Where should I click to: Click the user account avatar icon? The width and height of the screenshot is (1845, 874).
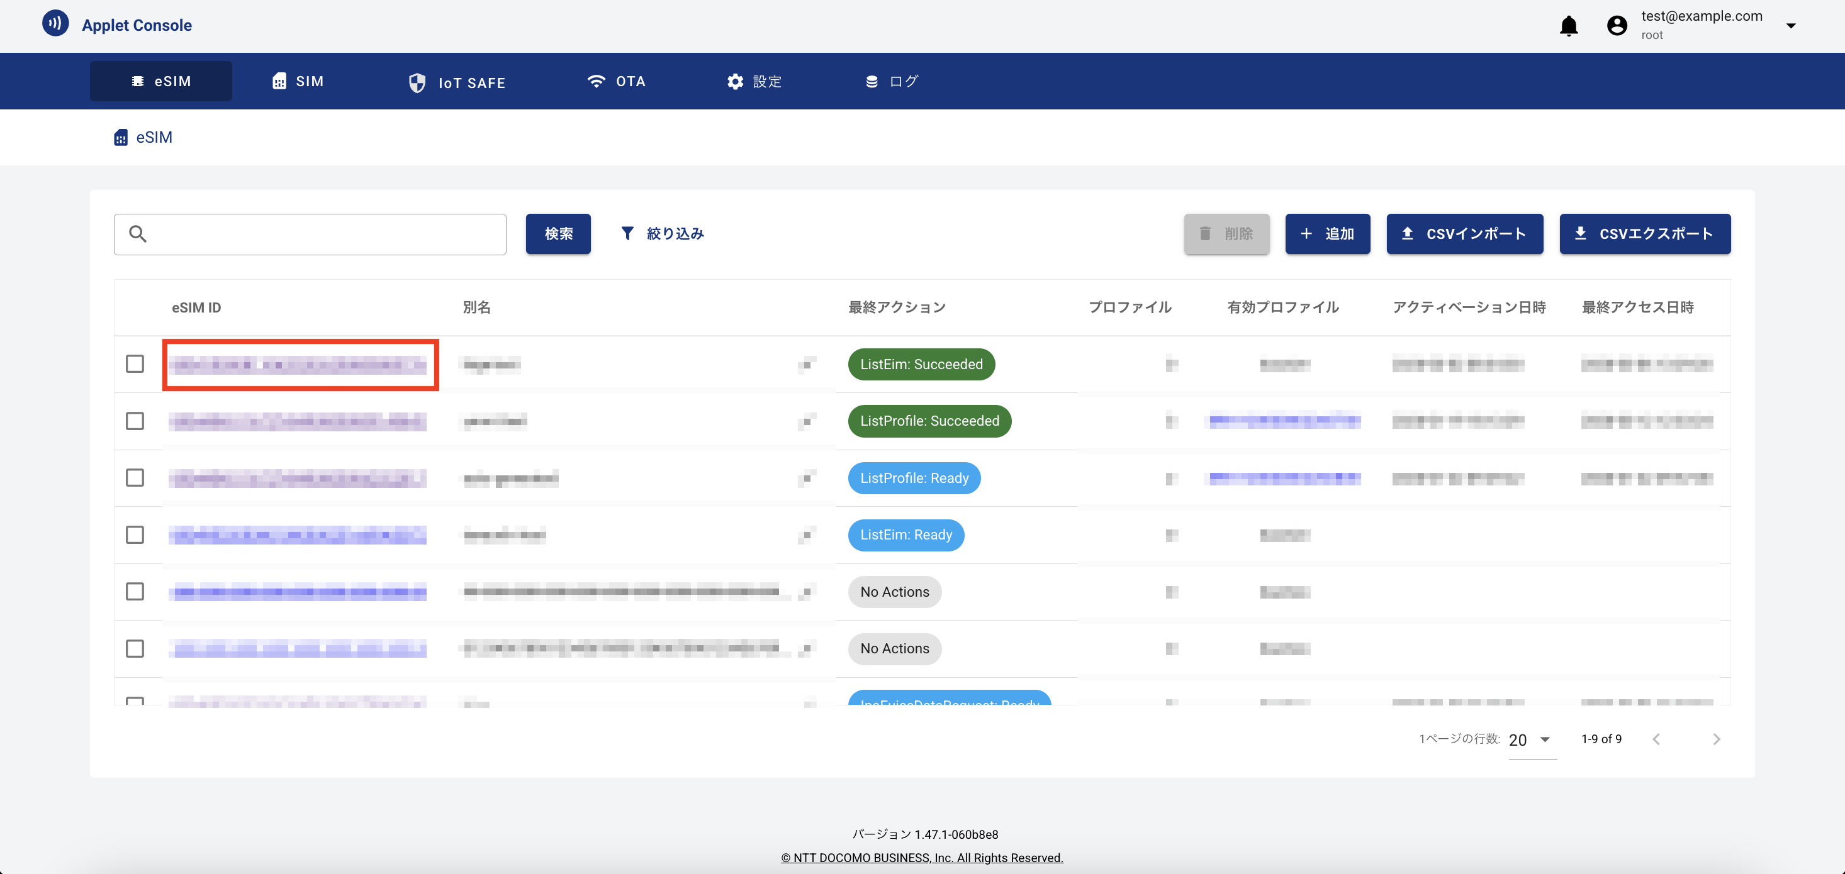point(1617,26)
